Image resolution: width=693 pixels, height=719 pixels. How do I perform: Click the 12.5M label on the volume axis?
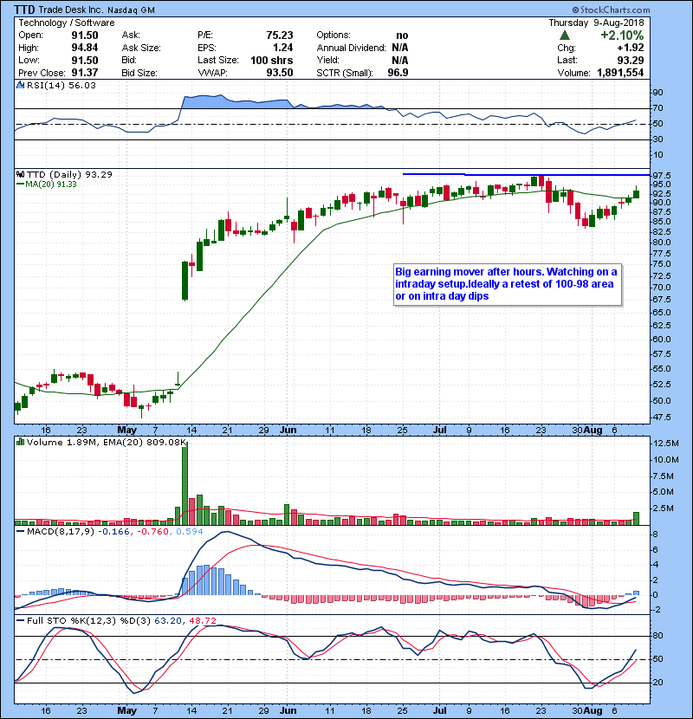pos(665,444)
